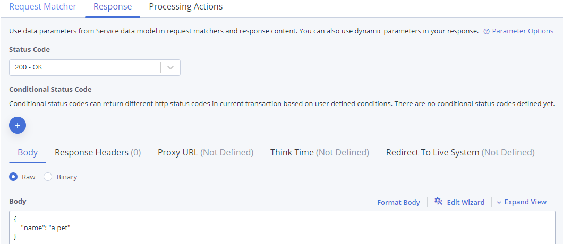Open the Proxy URL tab
Screen dimensions: 563x244
(x=206, y=153)
